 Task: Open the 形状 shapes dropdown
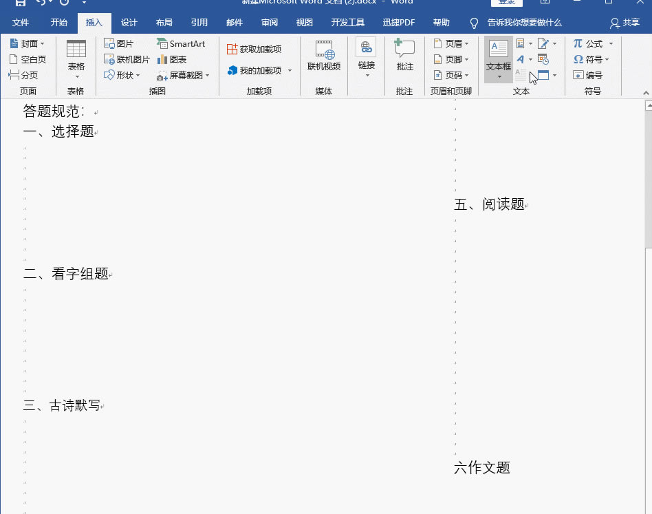[122, 76]
